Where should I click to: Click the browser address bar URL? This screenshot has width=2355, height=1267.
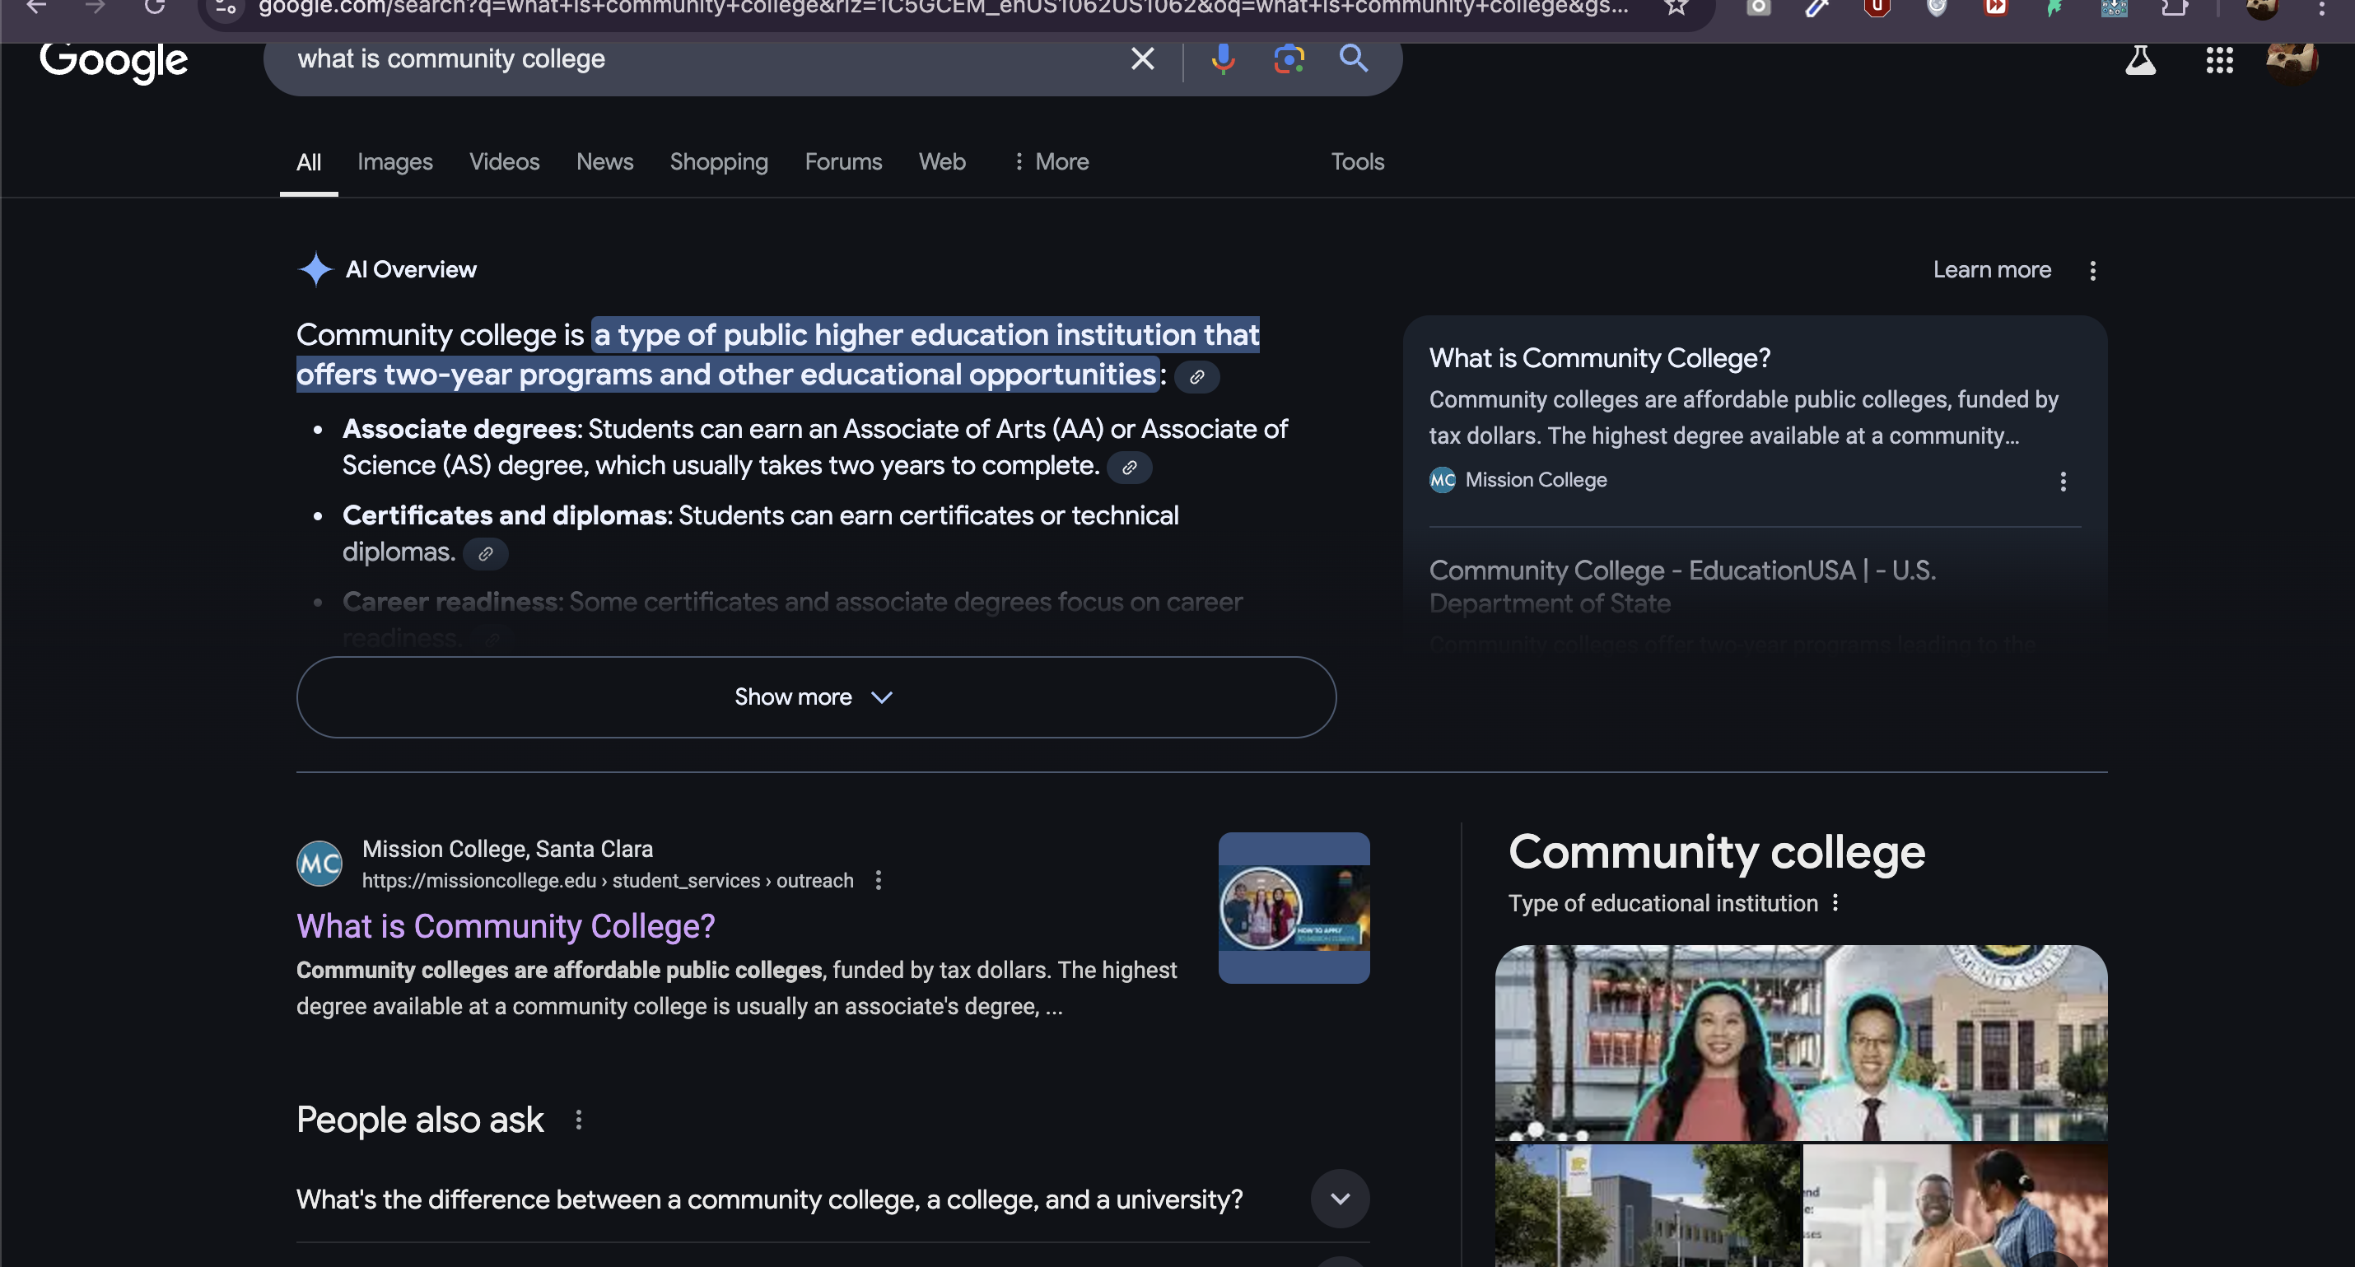(942, 8)
